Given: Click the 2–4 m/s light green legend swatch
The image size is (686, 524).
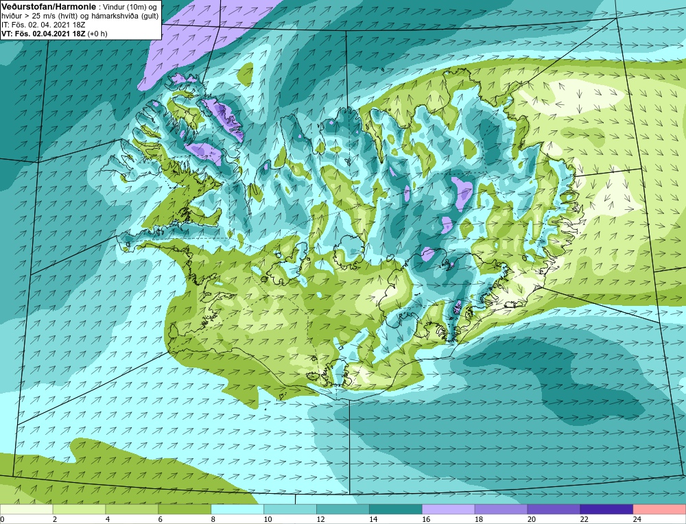Looking at the screenshot, I should click(79, 510).
